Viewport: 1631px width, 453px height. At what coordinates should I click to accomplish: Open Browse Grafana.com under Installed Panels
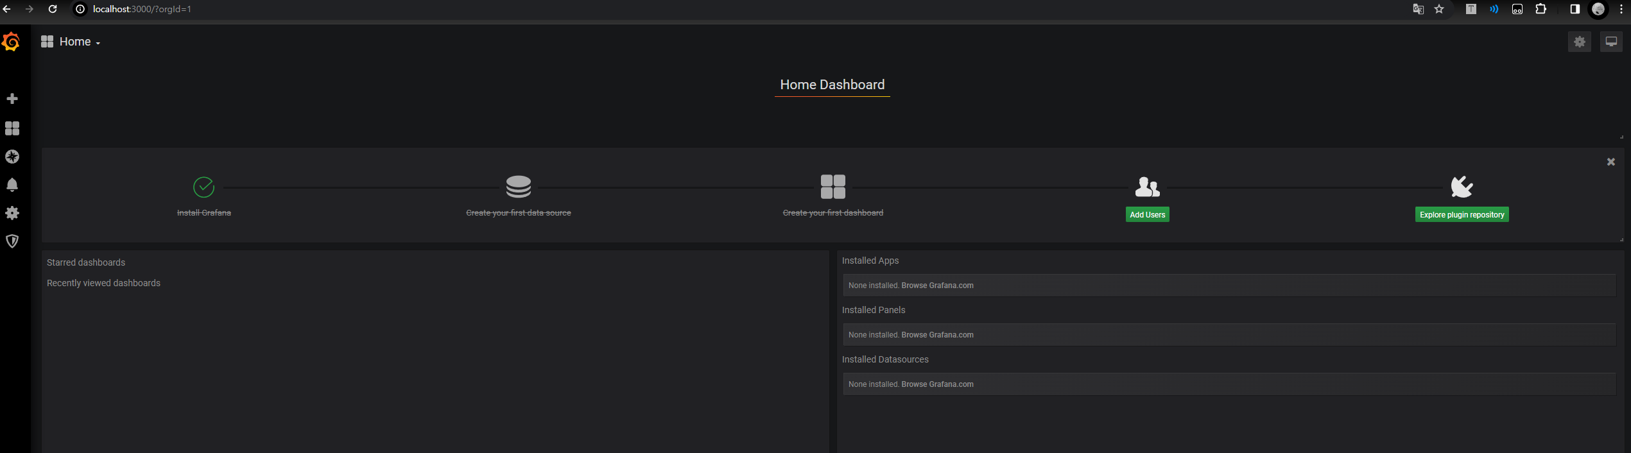click(x=937, y=335)
